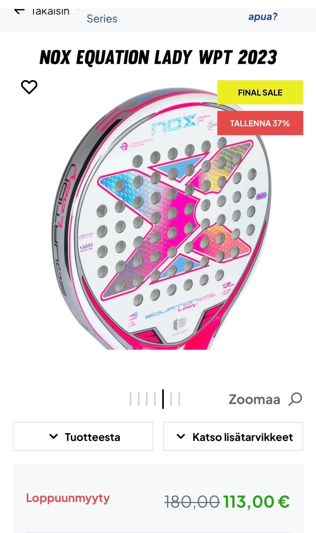
Task: Click the chevron beside Tuotteesta
Action: (53, 437)
